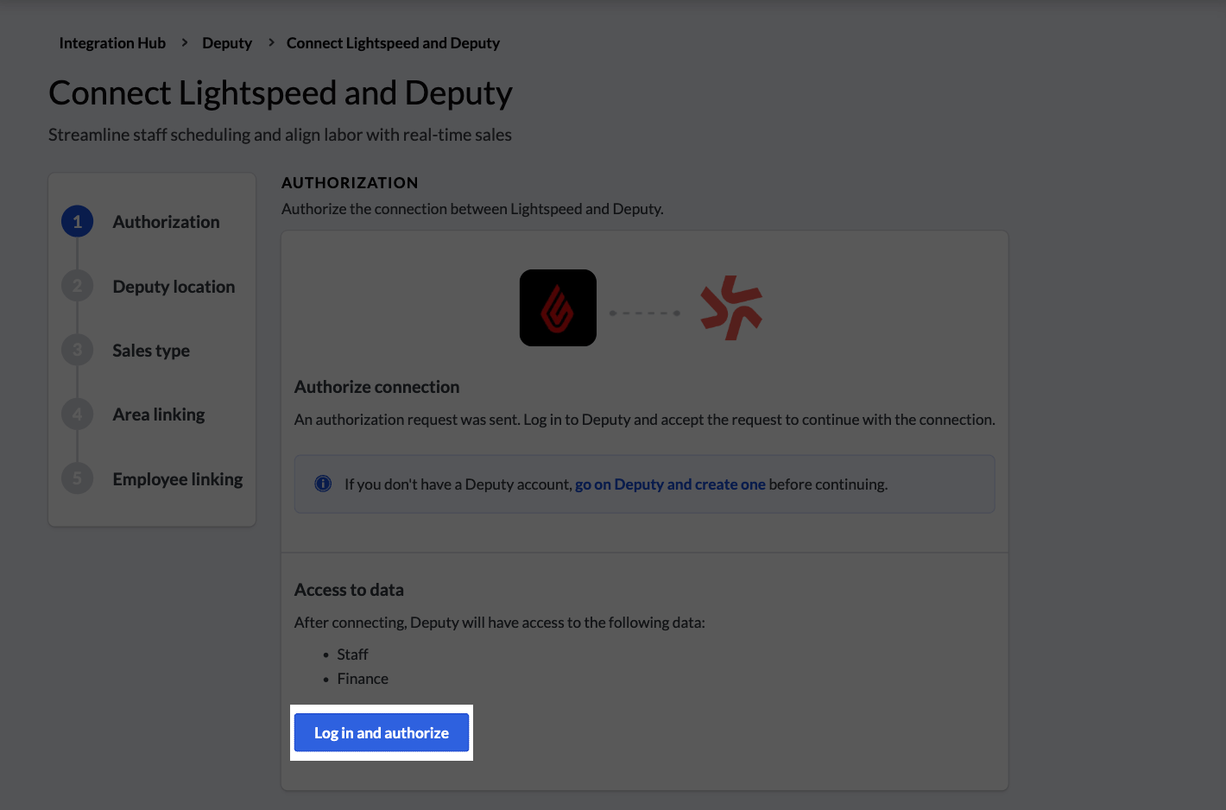Click Log in and authorize
The width and height of the screenshot is (1226, 810).
(x=381, y=732)
